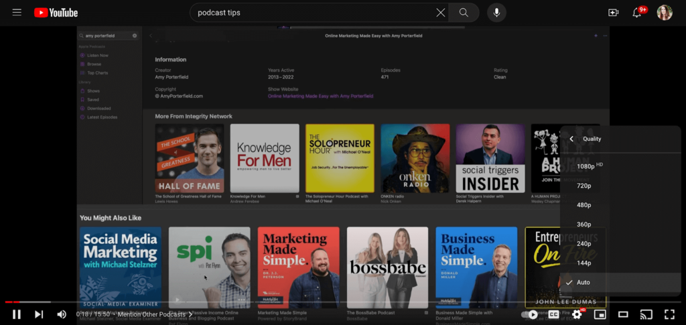The image size is (686, 325).
Task: Pause the video playback
Action: coord(17,314)
